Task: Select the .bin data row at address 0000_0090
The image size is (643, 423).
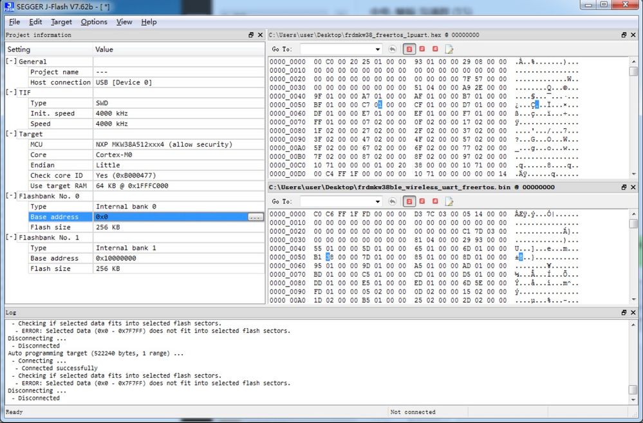Action: pyautogui.click(x=424, y=292)
